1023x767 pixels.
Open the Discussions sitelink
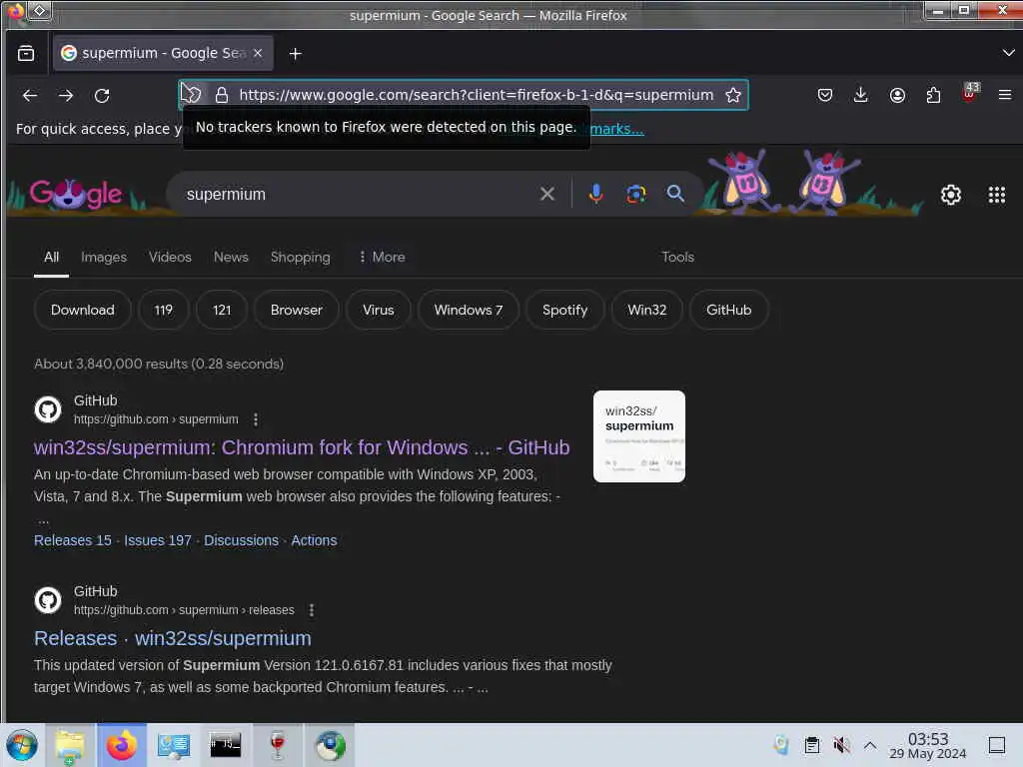241,540
